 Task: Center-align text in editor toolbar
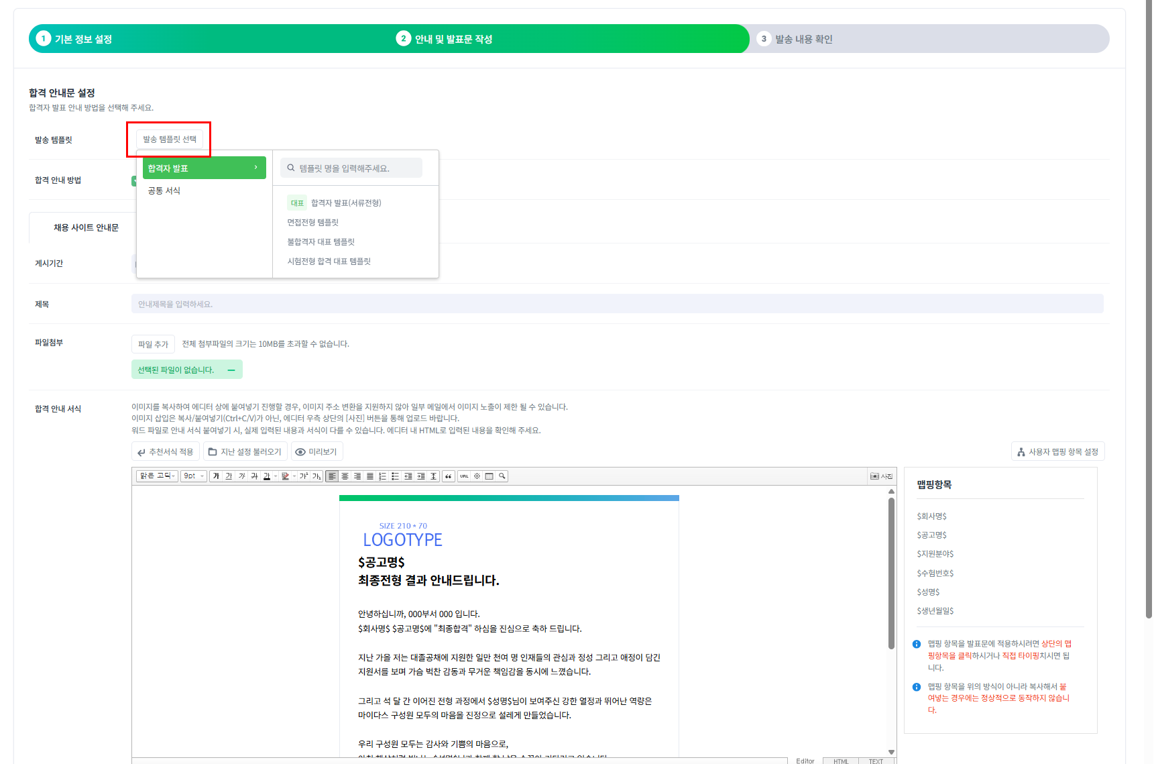click(x=345, y=476)
